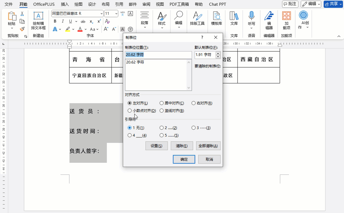Viewport: 344px width, 213px height.
Task: Switch to the 布局 tab
Action: click(x=105, y=4)
